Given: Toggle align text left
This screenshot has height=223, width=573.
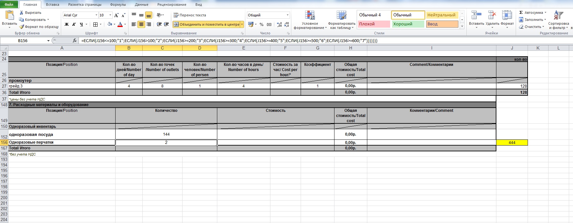Looking at the screenshot, I should coord(134,24).
